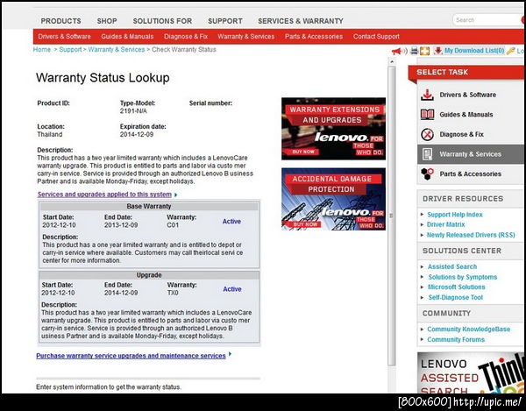Image resolution: width=526 pixels, height=411 pixels.
Task: Open the SERVICES & WARRANTY menu
Action: (x=301, y=21)
